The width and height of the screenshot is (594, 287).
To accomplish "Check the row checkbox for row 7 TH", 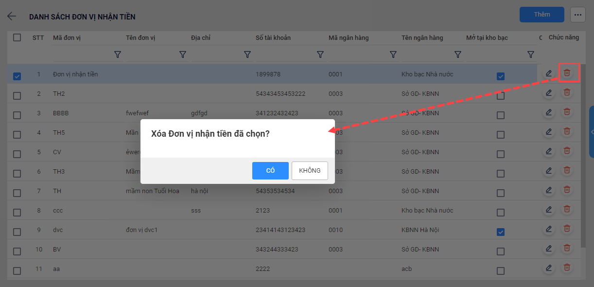I will click(17, 193).
